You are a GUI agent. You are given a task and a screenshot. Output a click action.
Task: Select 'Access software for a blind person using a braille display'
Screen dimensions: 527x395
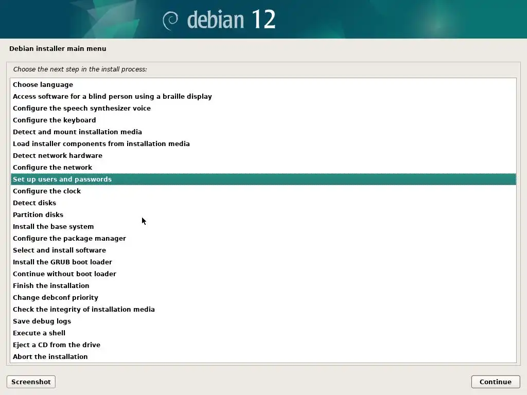pos(263,96)
